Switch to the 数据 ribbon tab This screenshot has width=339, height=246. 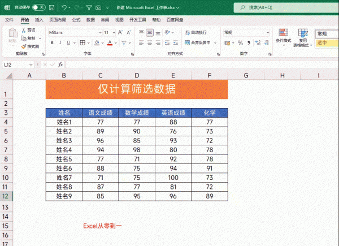(90, 20)
